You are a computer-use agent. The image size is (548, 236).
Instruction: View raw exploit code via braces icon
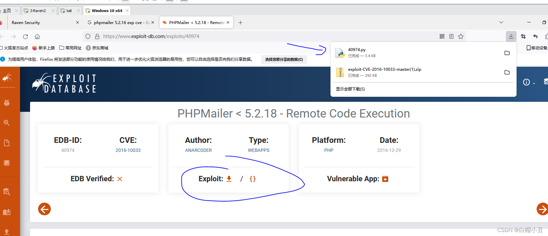253,179
